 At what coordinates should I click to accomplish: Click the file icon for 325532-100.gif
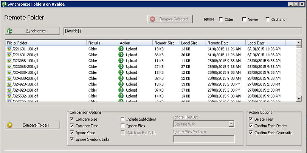[x=9, y=96]
